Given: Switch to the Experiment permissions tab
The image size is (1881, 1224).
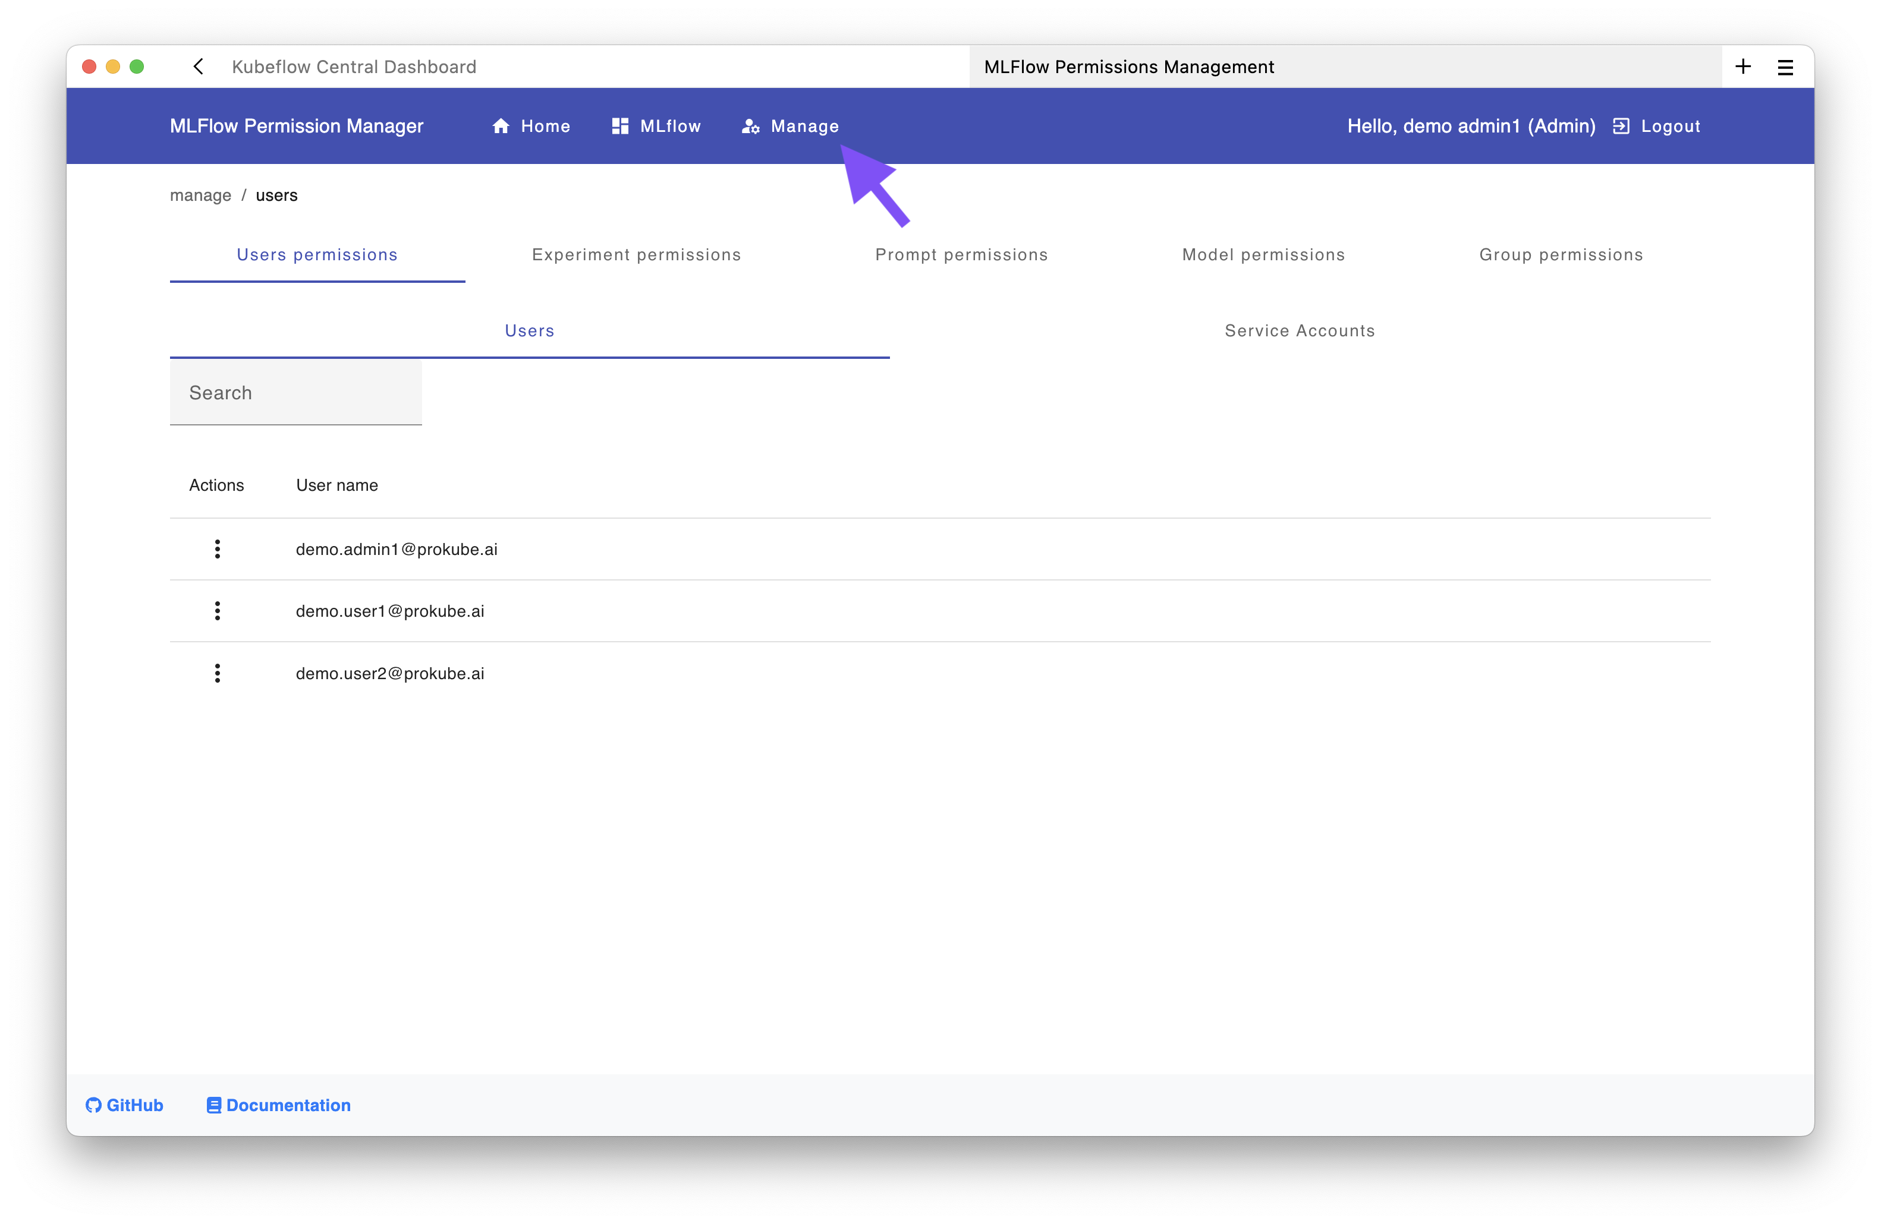Looking at the screenshot, I should (636, 254).
